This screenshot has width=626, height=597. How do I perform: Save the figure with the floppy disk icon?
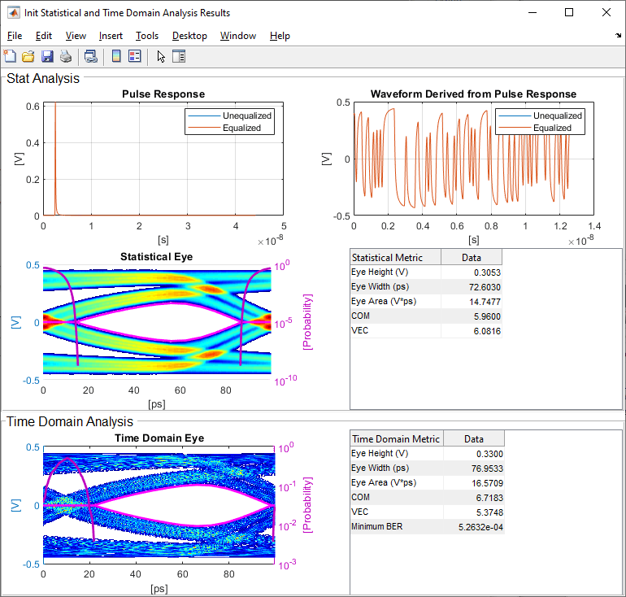46,56
